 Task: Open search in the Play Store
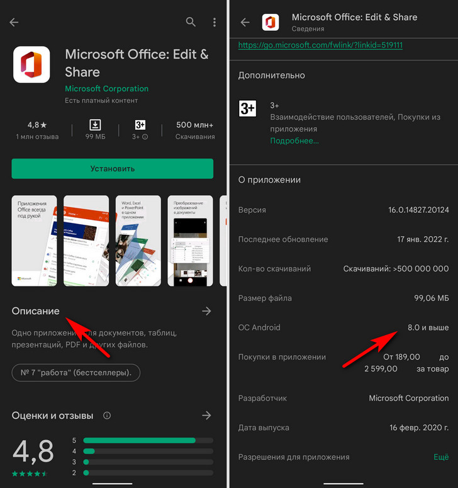pos(191,22)
